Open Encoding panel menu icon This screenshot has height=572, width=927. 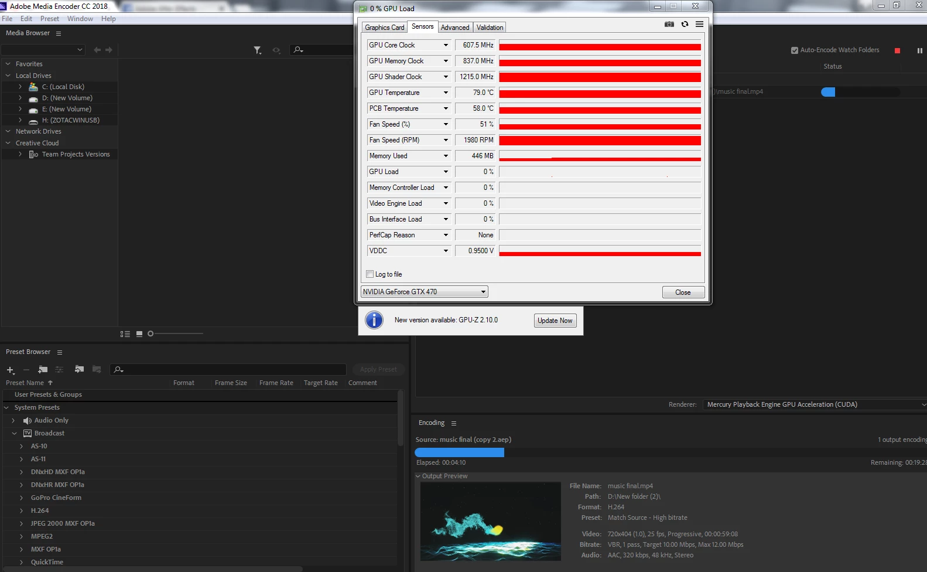454,423
